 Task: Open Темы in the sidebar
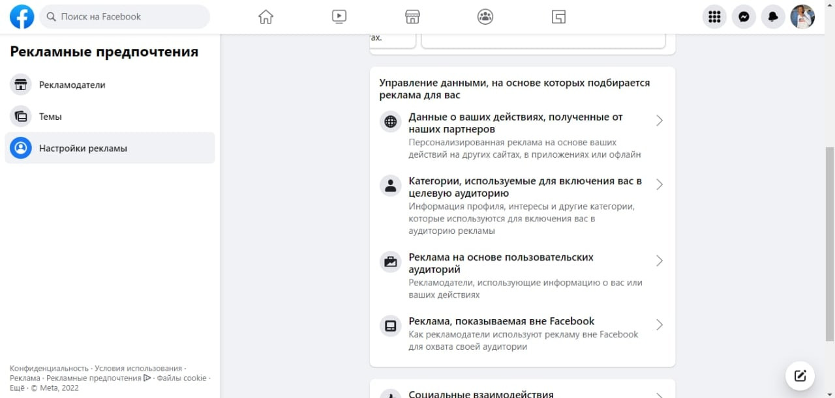[x=110, y=117]
